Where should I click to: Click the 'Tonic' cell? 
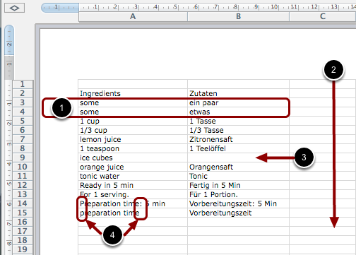[x=238, y=176]
